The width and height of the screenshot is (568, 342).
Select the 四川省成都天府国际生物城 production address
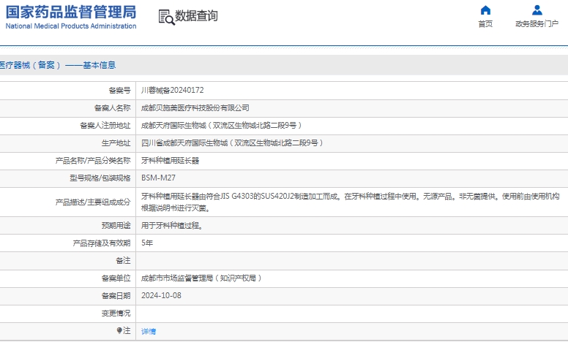tap(232, 142)
